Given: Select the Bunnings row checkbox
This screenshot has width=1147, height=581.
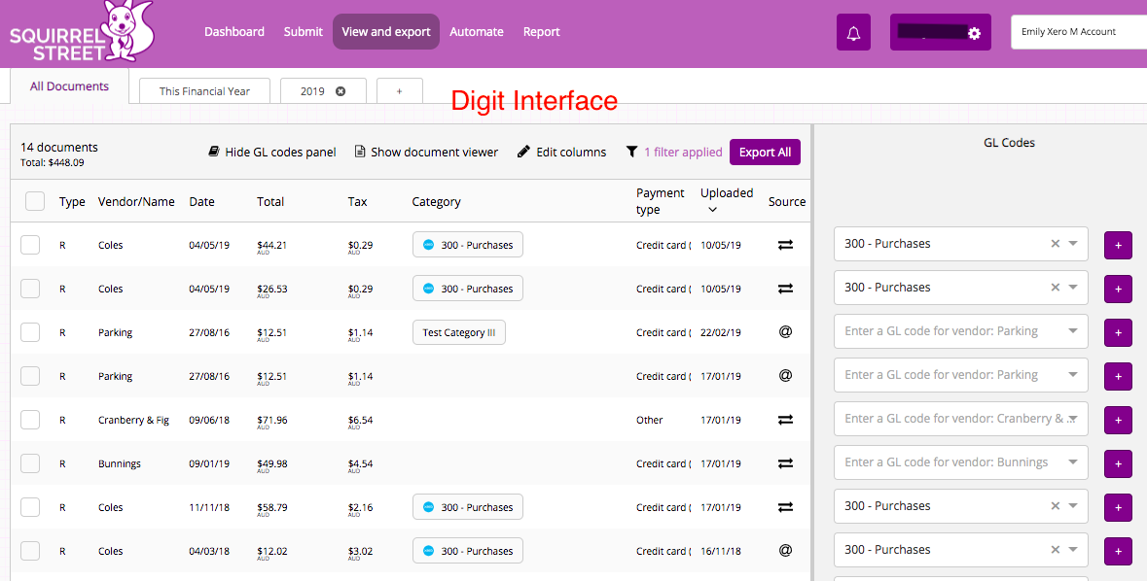Looking at the screenshot, I should (30, 463).
